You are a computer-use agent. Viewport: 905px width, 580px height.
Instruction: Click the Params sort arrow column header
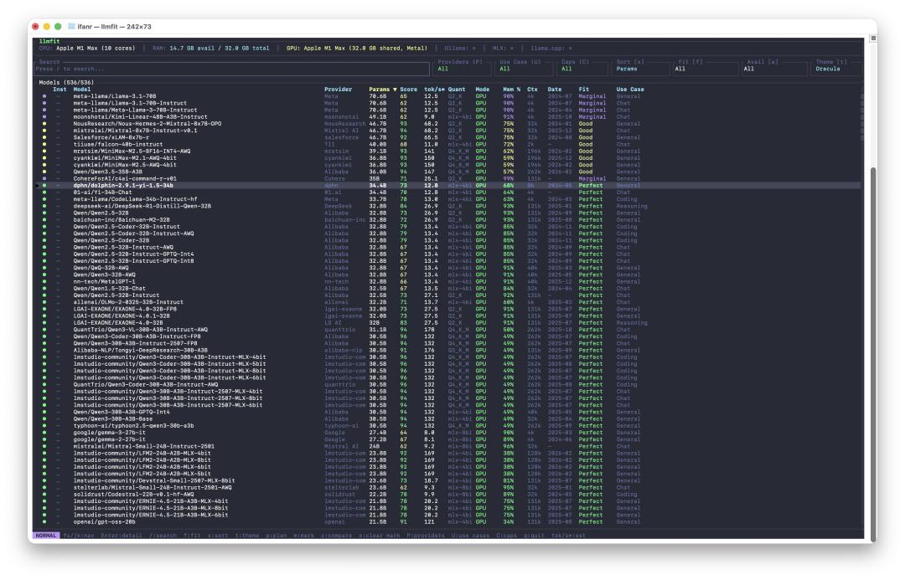[383, 90]
